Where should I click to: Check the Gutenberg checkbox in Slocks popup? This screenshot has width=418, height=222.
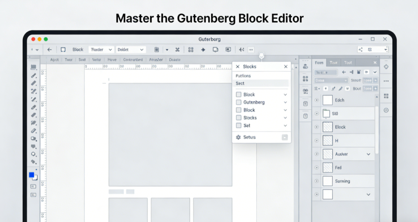239,102
